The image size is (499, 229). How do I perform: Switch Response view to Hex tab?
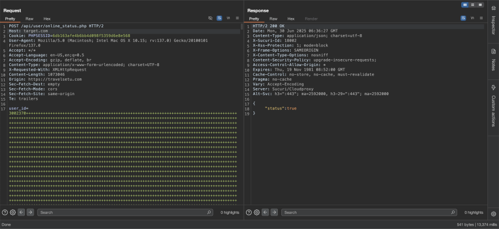click(291, 19)
